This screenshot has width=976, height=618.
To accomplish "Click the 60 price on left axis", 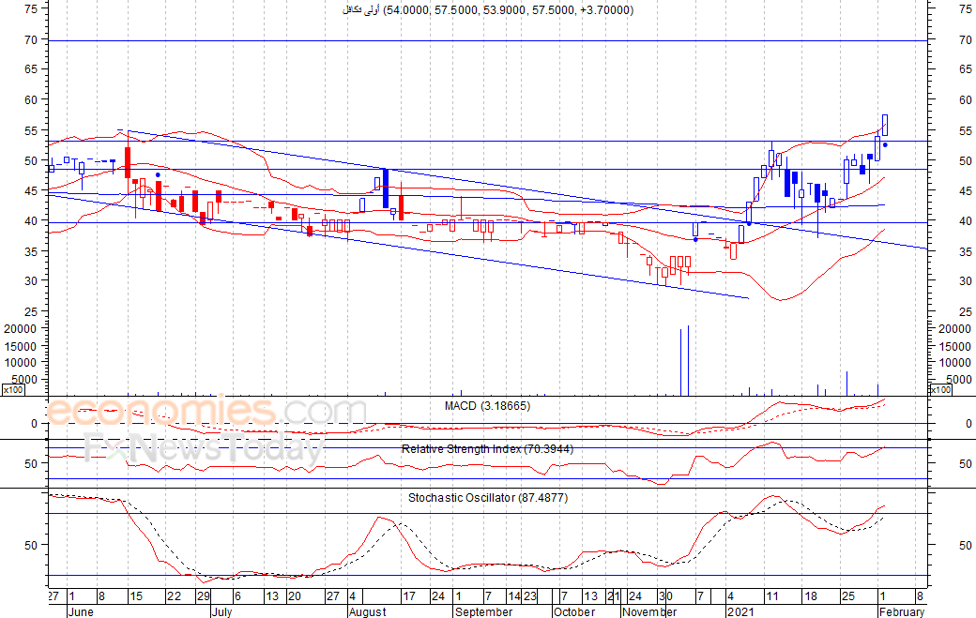I will pos(31,99).
